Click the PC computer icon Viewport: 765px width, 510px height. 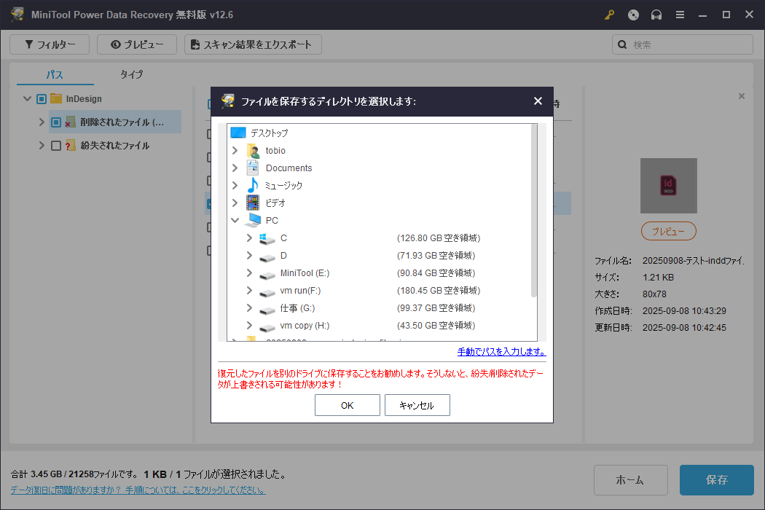[254, 220]
